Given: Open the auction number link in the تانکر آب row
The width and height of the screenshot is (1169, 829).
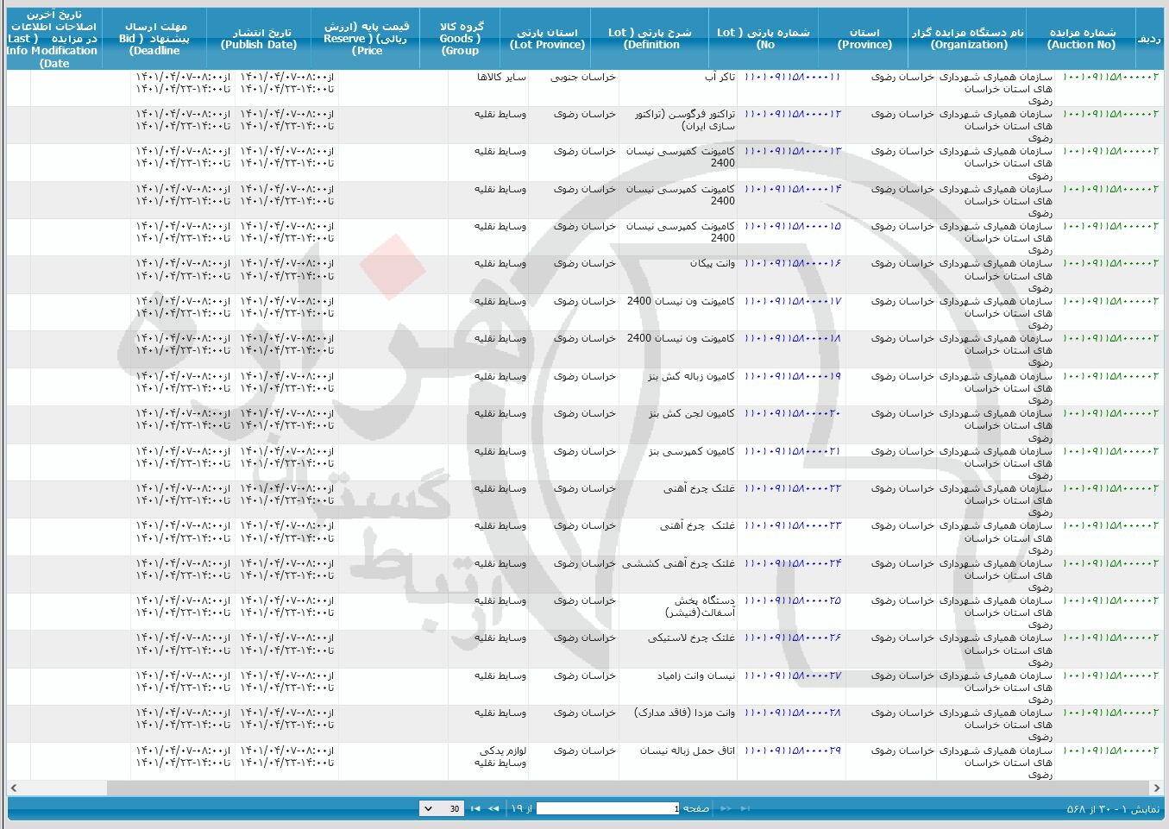Looking at the screenshot, I should [x=1110, y=77].
